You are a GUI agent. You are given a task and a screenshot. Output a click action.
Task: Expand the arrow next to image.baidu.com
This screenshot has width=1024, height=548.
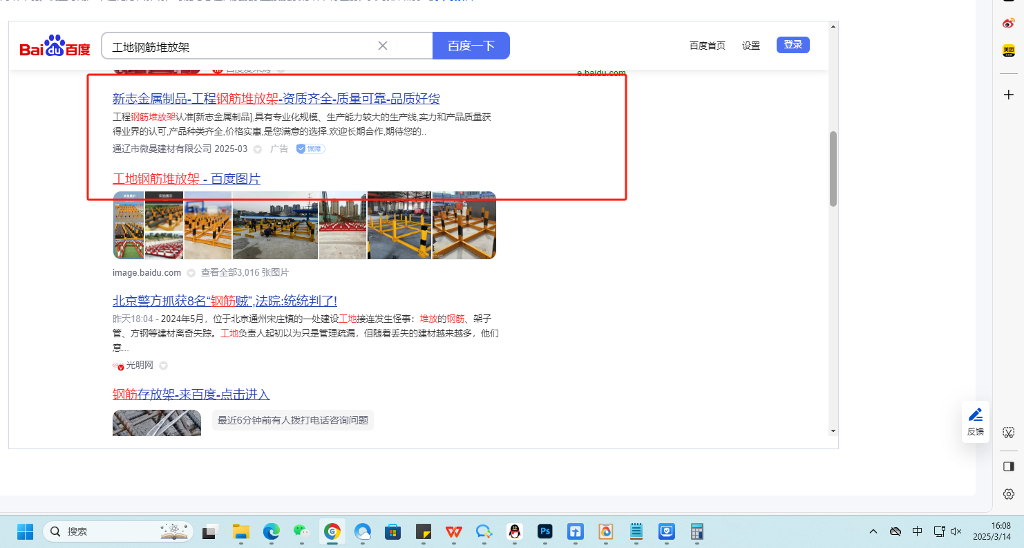pos(191,273)
